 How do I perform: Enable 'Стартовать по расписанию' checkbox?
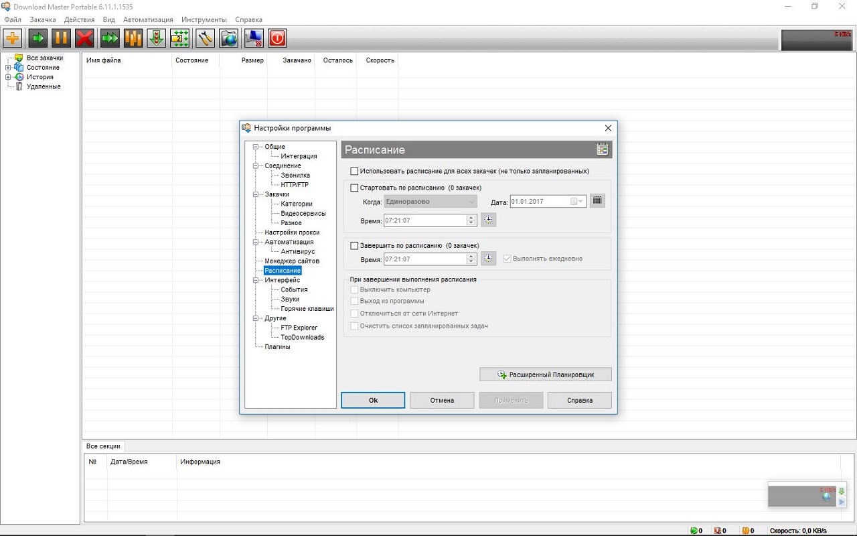coord(355,188)
